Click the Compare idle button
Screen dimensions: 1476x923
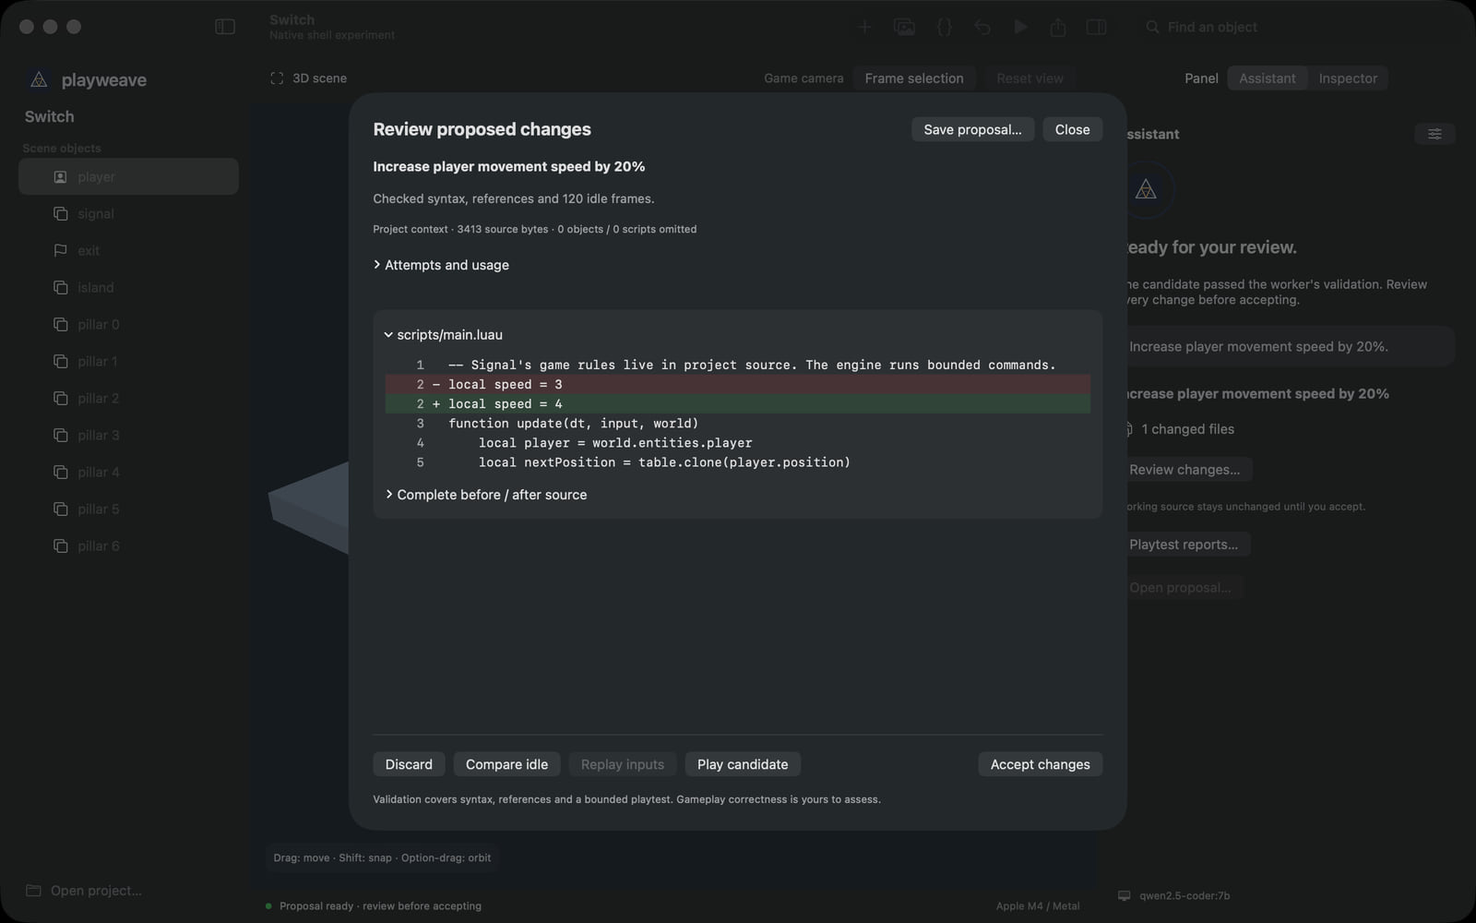coord(506,764)
